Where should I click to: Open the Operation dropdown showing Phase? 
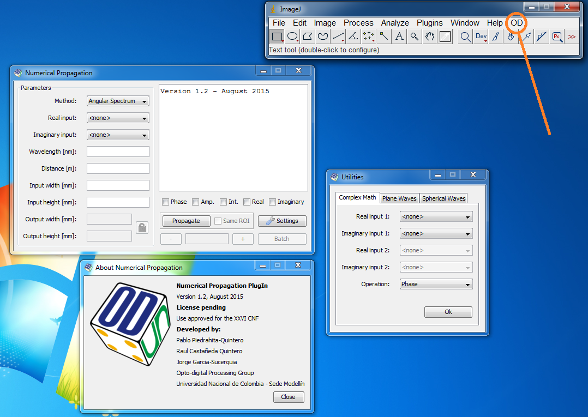(x=436, y=284)
